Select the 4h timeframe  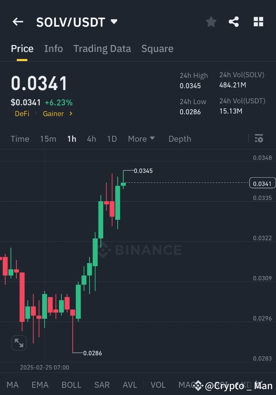click(91, 139)
